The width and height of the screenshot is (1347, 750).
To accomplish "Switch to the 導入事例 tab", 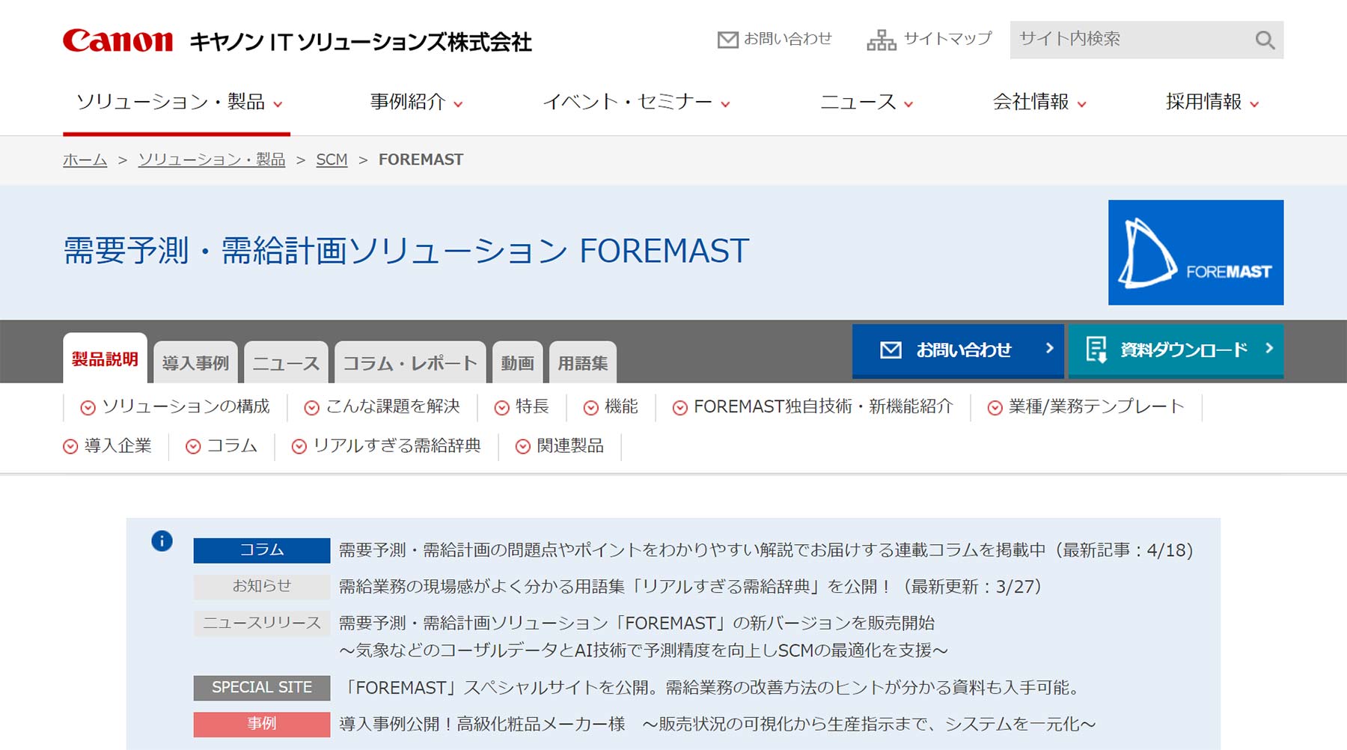I will (x=195, y=362).
